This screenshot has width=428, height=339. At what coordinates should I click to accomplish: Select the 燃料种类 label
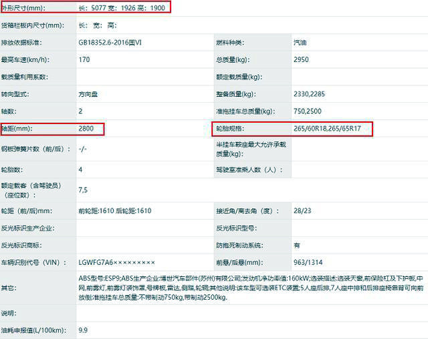[x=230, y=43]
